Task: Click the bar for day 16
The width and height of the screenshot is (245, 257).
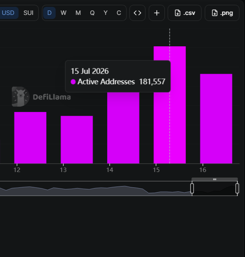Action: point(216,119)
